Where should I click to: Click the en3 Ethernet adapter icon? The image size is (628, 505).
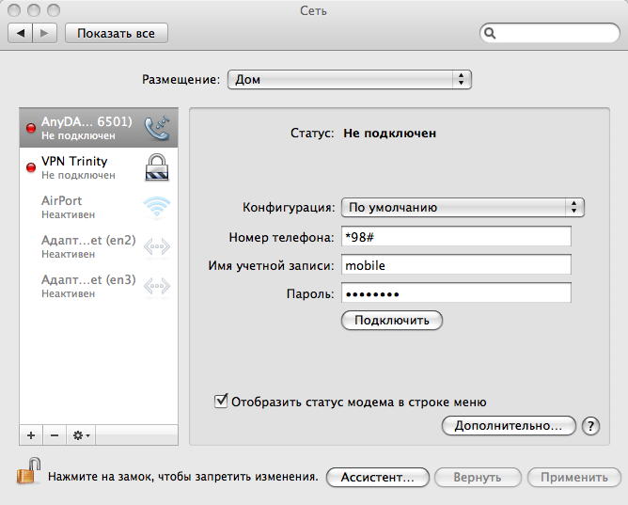pyautogui.click(x=157, y=286)
